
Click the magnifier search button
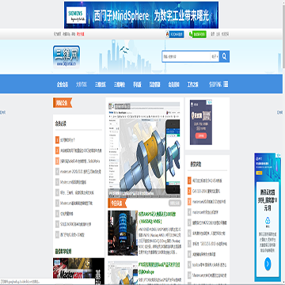click(x=224, y=56)
